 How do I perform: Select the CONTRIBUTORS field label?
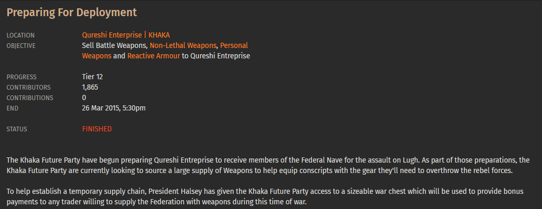(x=28, y=87)
